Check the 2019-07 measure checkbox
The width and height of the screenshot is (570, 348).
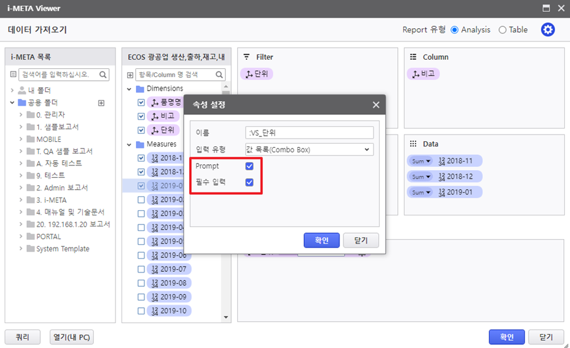pyautogui.click(x=141, y=269)
